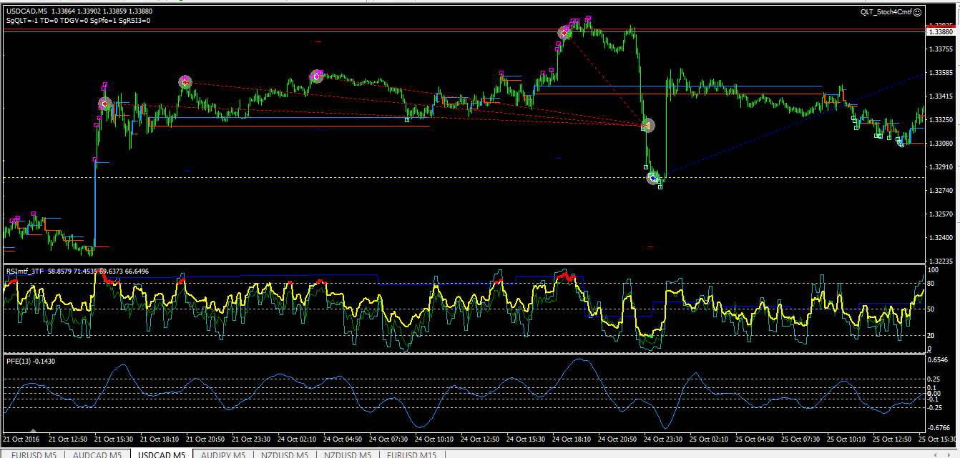This screenshot has width=960, height=458.
Task: Click the QLT_Stoch4Cmtf expert label
Action: pyautogui.click(x=886, y=11)
